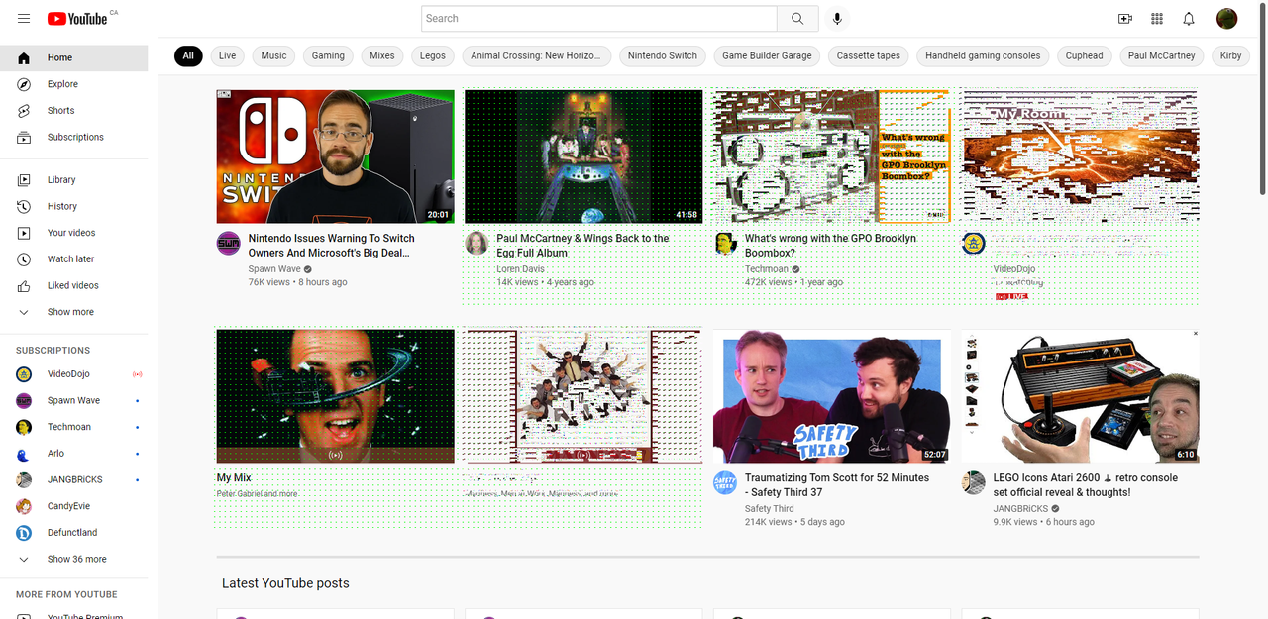Open VideoDojo subscription channel
The image size is (1268, 619).
(74, 374)
